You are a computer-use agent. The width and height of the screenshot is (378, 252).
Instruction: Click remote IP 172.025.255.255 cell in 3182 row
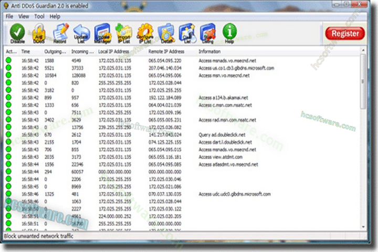pyautogui.click(x=165, y=90)
